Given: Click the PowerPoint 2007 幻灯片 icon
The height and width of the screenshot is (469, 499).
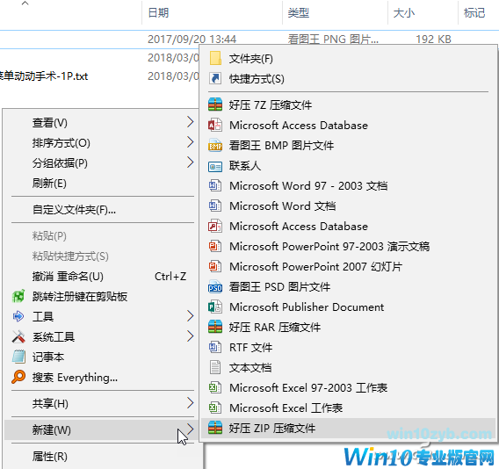Looking at the screenshot, I should (x=215, y=267).
